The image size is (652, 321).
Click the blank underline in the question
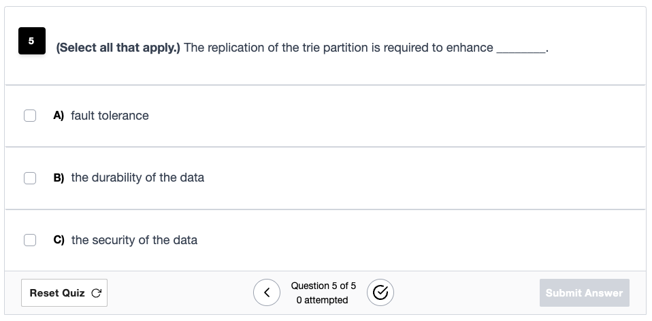[x=521, y=50]
